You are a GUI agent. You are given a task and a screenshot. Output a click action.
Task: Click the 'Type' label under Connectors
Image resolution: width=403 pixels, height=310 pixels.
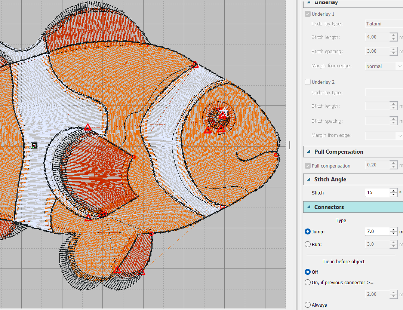coord(341,221)
